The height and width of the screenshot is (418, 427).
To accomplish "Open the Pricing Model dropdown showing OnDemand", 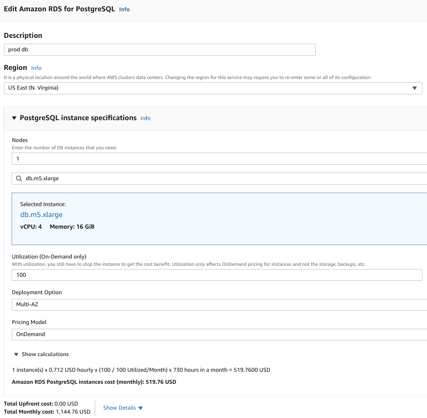I will (218, 334).
